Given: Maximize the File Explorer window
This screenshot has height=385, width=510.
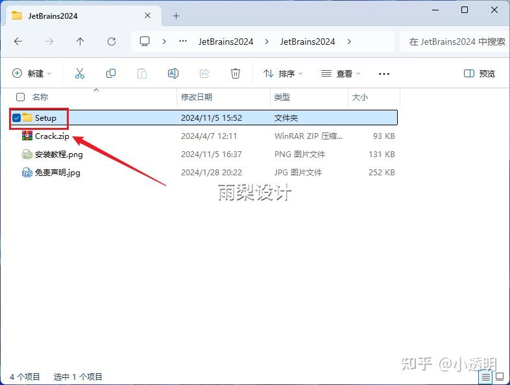Looking at the screenshot, I should pos(465,10).
